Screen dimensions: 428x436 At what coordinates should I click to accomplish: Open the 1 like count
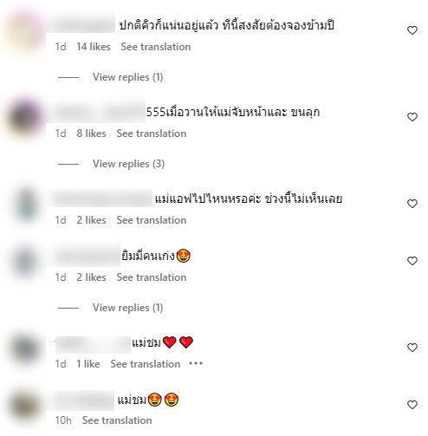click(x=88, y=364)
